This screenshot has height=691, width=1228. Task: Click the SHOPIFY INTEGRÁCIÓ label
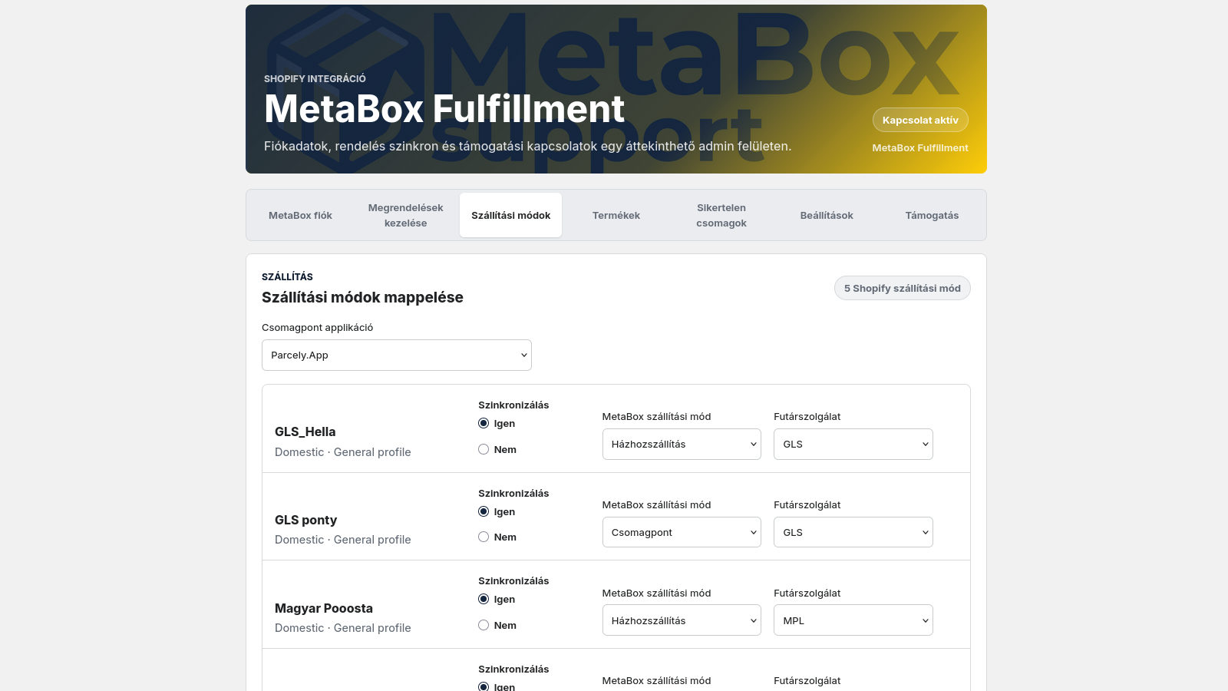click(315, 79)
